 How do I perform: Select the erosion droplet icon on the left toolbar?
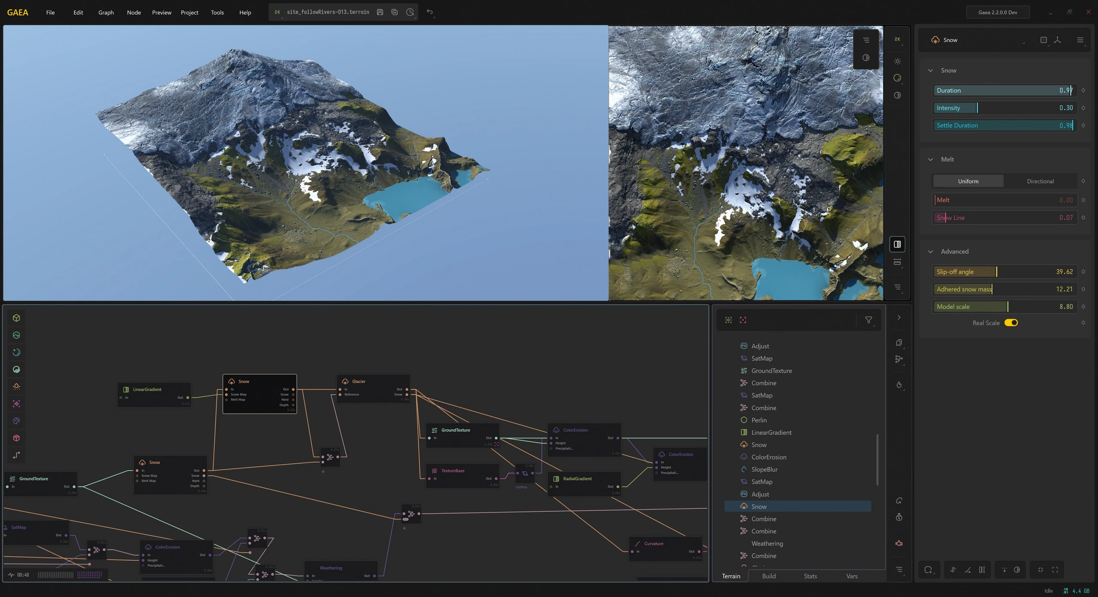(x=16, y=386)
